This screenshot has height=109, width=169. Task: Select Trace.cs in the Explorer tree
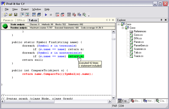pyautogui.click(x=139, y=56)
